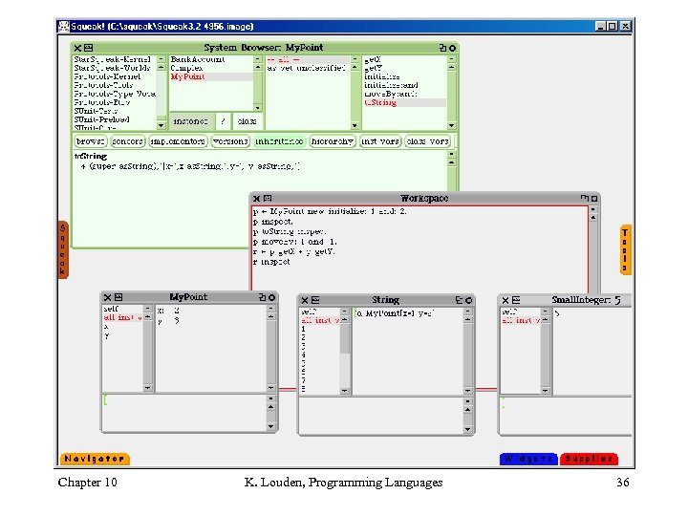688x516 pixels.
Task: Open the MyPoint inspector menu icon
Action: pyautogui.click(x=118, y=297)
